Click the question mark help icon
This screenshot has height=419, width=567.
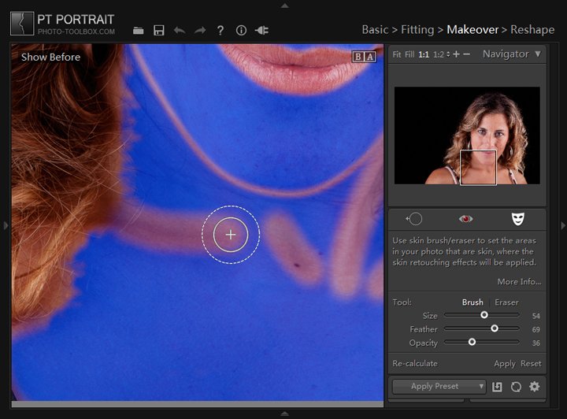click(x=220, y=30)
